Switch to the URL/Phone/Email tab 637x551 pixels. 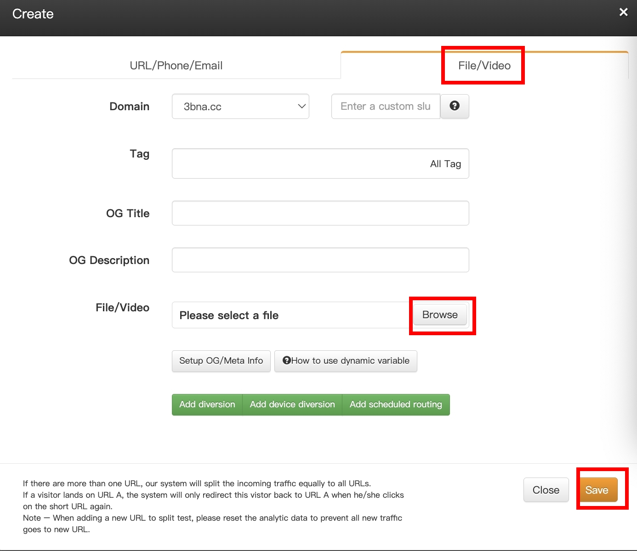[176, 66]
